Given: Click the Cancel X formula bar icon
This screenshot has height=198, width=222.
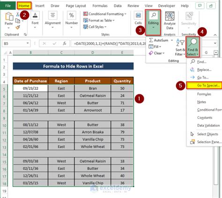Looking at the screenshot, I should pos(44,44).
